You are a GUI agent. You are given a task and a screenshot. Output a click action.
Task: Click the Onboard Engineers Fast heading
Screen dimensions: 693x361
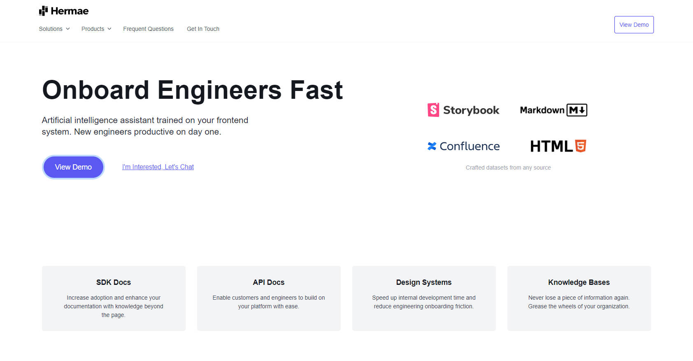point(192,90)
